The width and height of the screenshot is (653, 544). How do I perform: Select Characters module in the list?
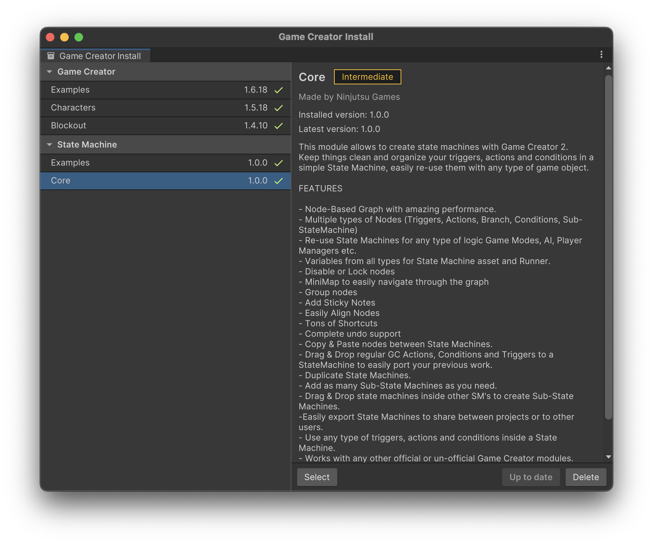pyautogui.click(x=73, y=108)
